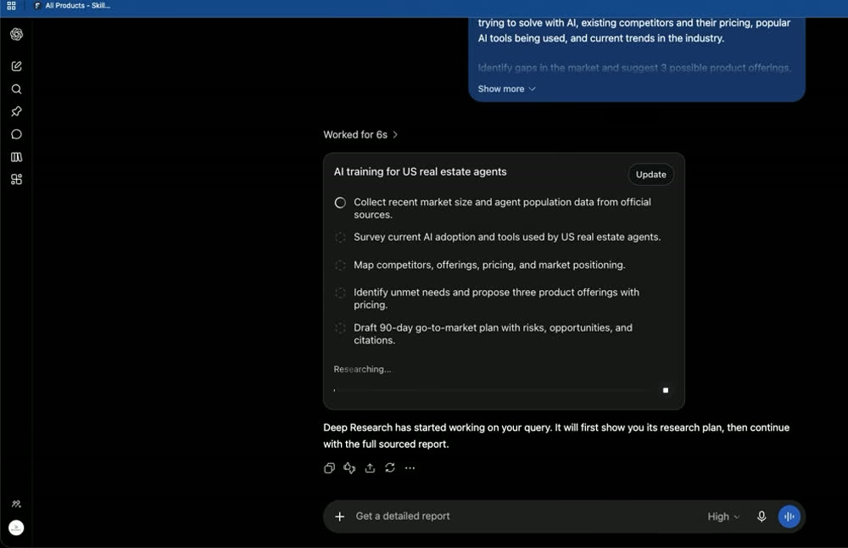This screenshot has width=848, height=548.
Task: Toggle the 'Map competitors' step indicator
Action: pyautogui.click(x=340, y=265)
